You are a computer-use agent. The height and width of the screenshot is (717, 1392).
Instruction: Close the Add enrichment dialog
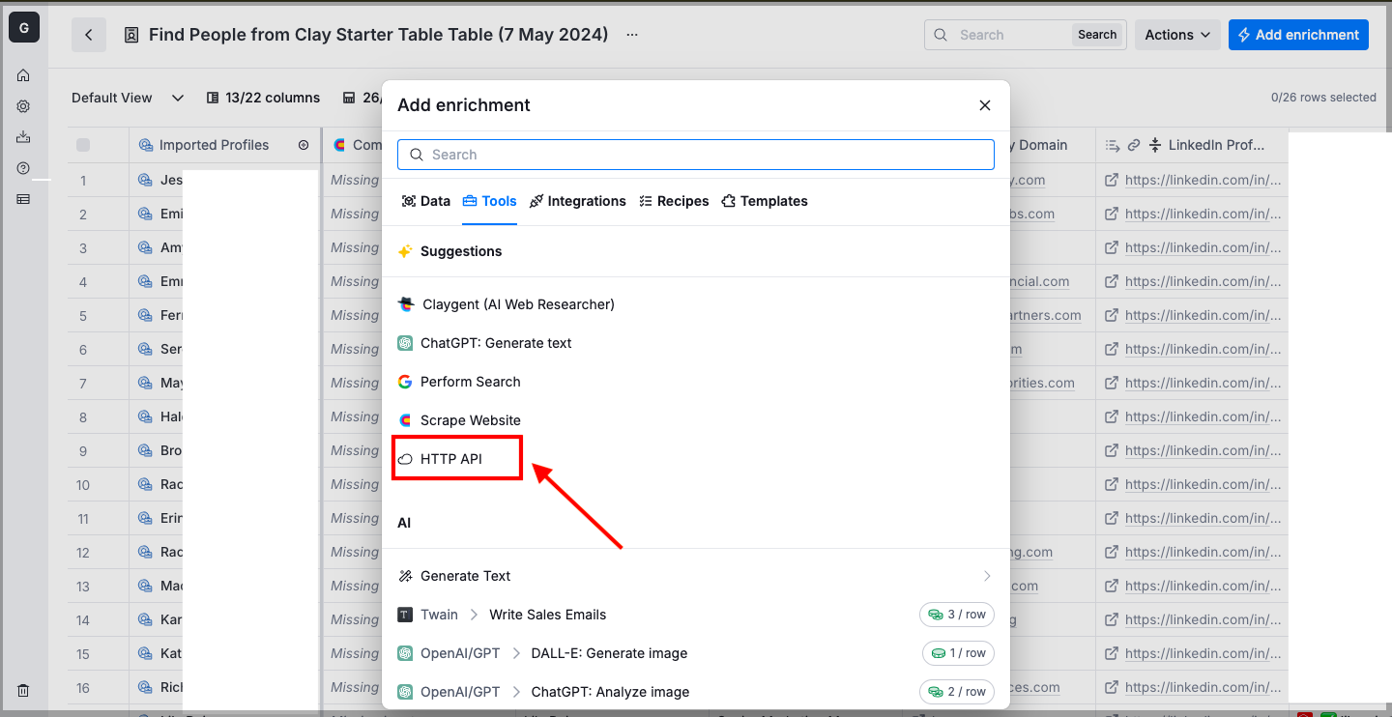985,105
